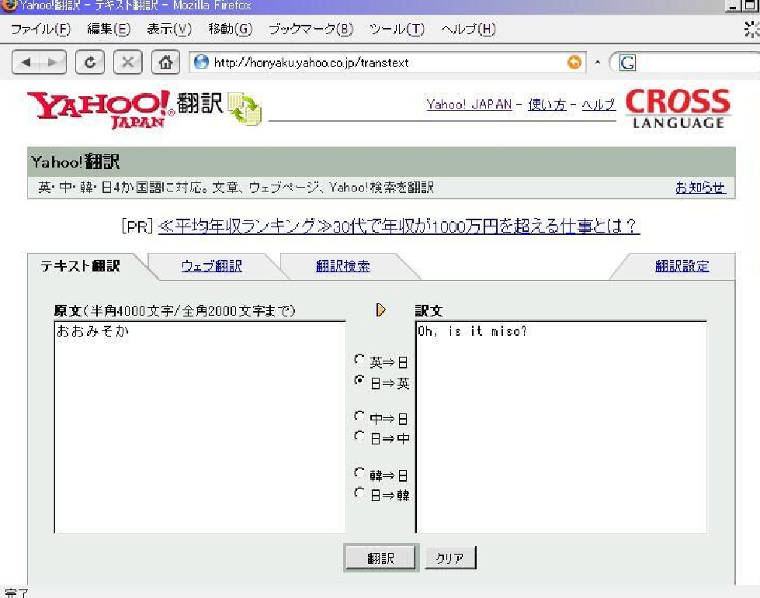Screen dimensions: 760x598
Task: Reload the page with the refresh icon
Action: (x=90, y=63)
